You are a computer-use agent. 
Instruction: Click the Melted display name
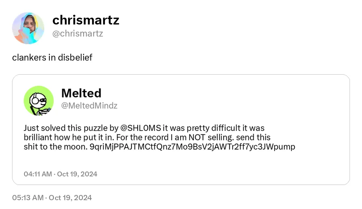[81, 93]
